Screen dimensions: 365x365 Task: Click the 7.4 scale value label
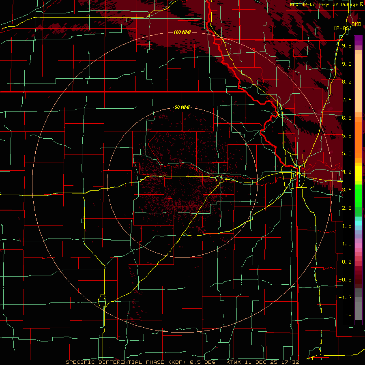[347, 100]
